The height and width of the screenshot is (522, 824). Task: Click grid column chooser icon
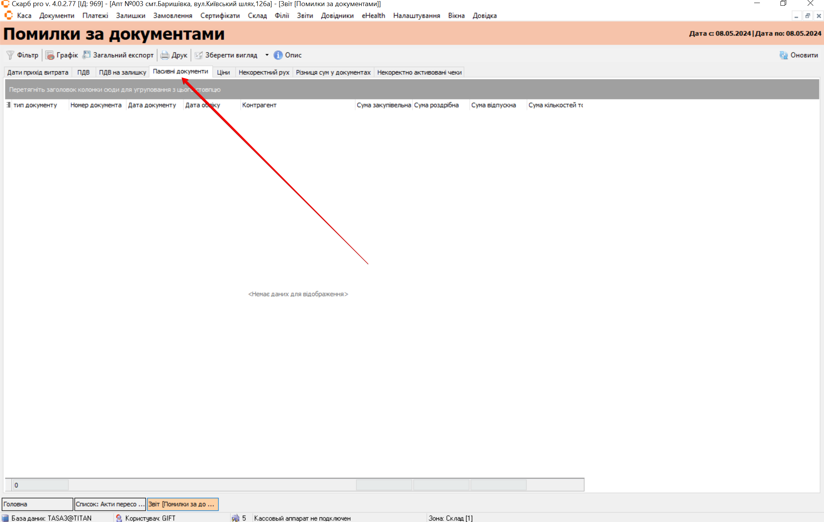8,105
